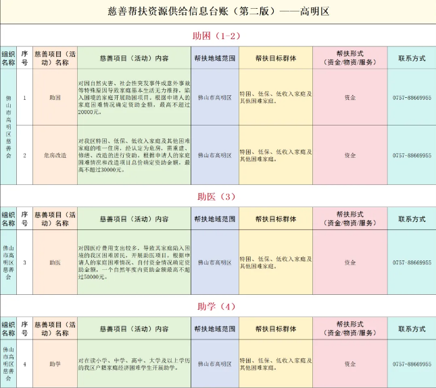Viewport: 436px width, 388px height.
Task: Click target group cell in 危房改造 row
Action: pyautogui.click(x=276, y=155)
